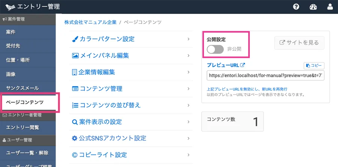
Task: Click the help question mark icon
Action: pos(296,7)
